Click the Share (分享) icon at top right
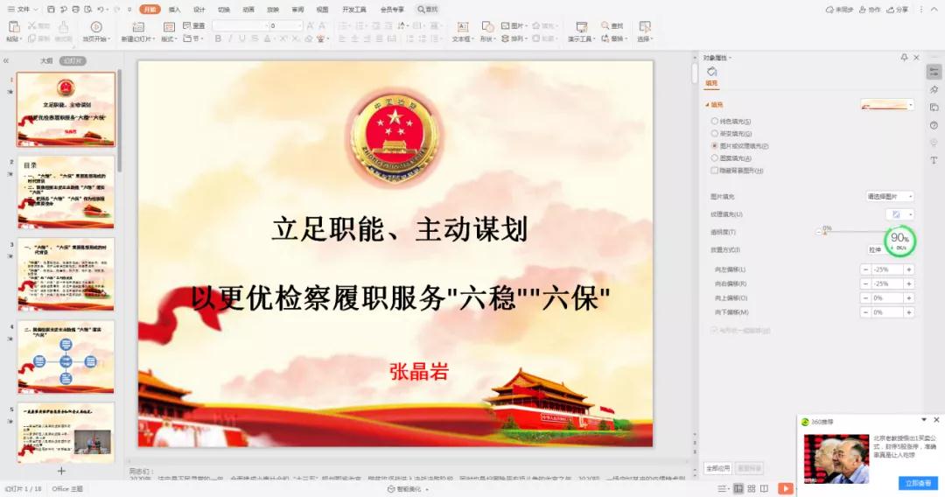This screenshot has width=945, height=497. (x=891, y=10)
